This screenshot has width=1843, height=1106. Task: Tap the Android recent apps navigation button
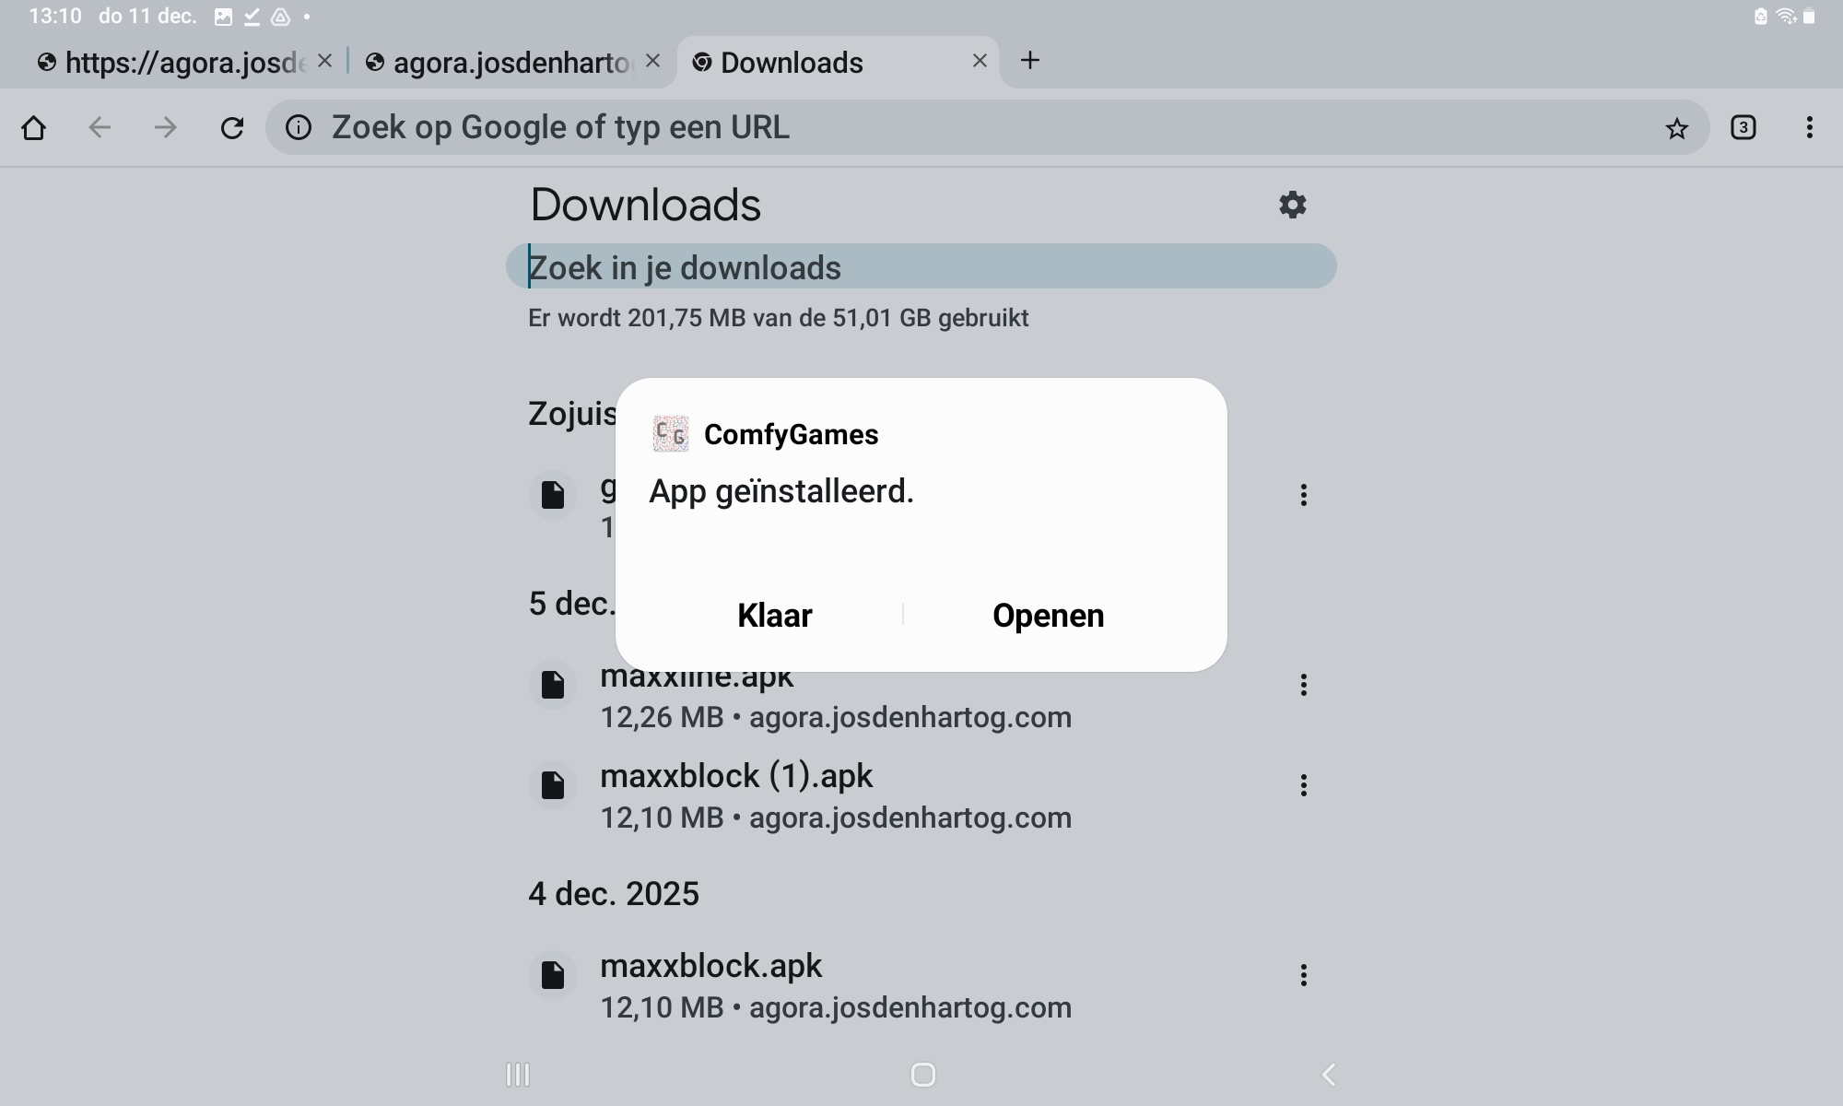coord(518,1075)
